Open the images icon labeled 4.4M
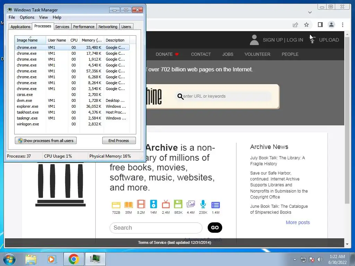 191,204
